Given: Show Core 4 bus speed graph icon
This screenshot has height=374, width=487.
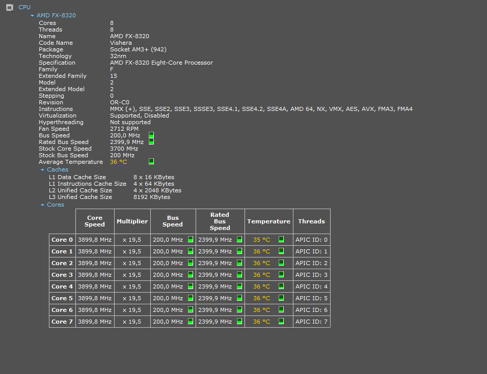Looking at the screenshot, I should coord(191,286).
